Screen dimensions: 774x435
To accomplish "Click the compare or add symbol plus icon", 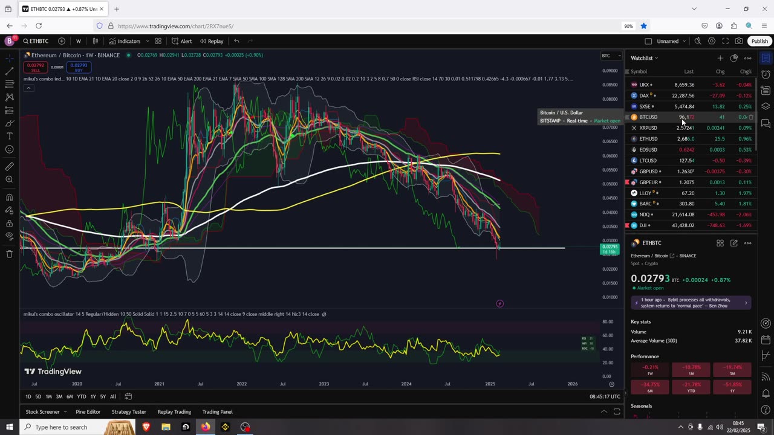I will 62,41.
